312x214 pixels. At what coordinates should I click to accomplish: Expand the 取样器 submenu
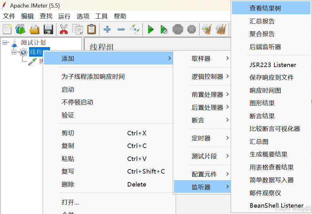point(202,58)
